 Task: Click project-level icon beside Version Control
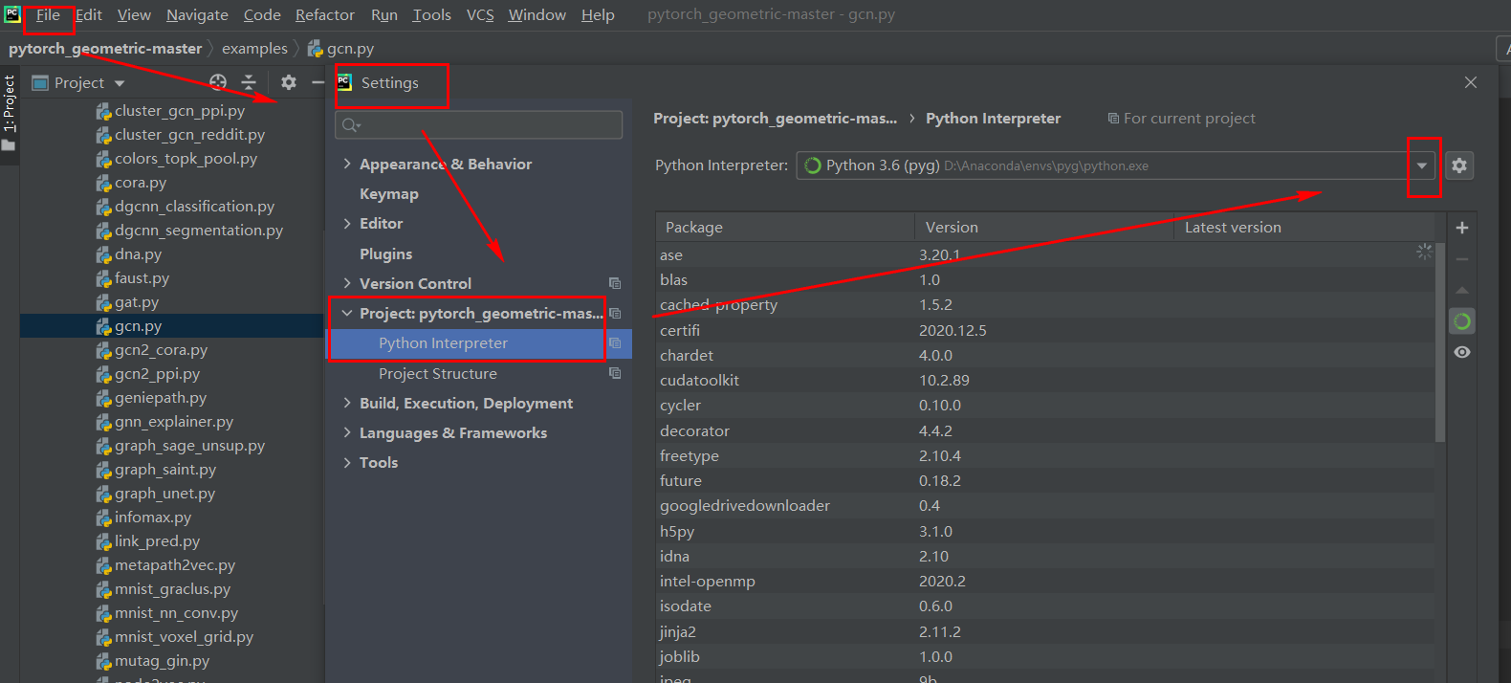pyautogui.click(x=615, y=283)
